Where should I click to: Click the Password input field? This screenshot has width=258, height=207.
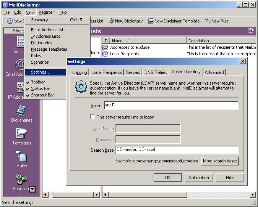148,140
